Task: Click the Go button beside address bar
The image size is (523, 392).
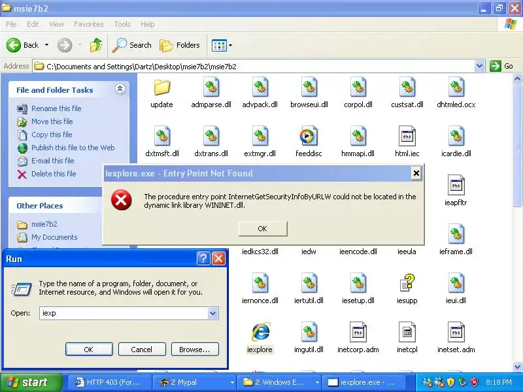Action: [501, 66]
